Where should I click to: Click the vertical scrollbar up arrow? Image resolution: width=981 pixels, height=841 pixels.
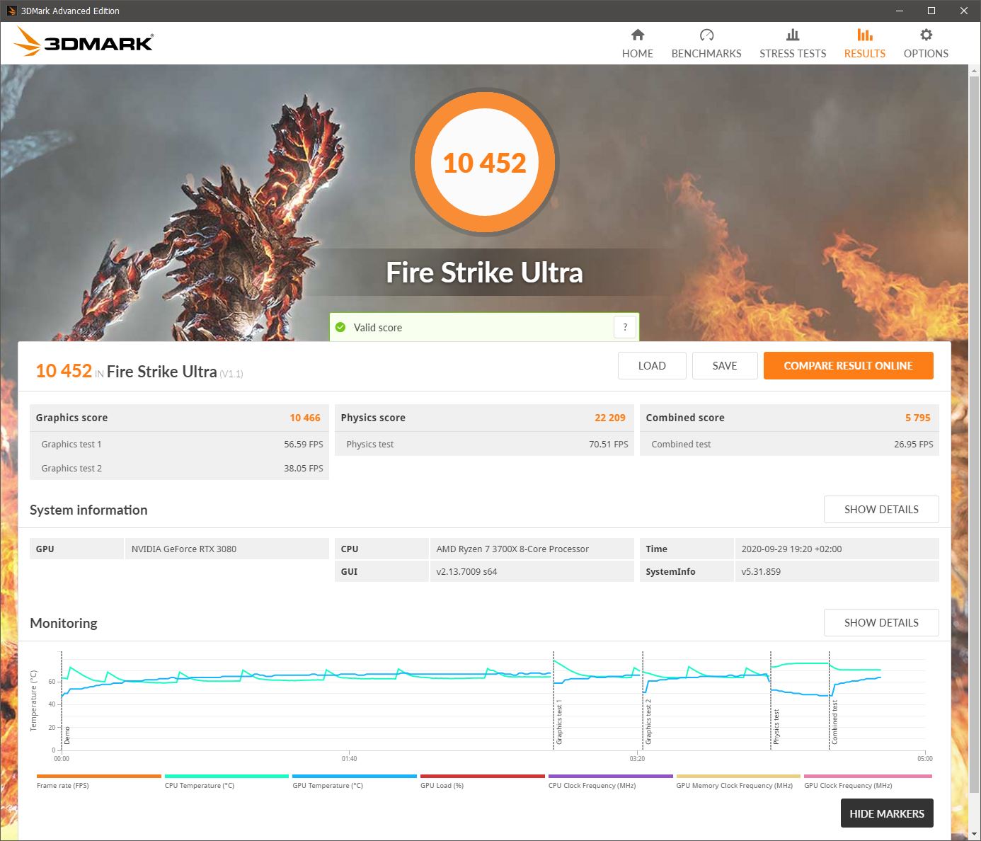975,71
